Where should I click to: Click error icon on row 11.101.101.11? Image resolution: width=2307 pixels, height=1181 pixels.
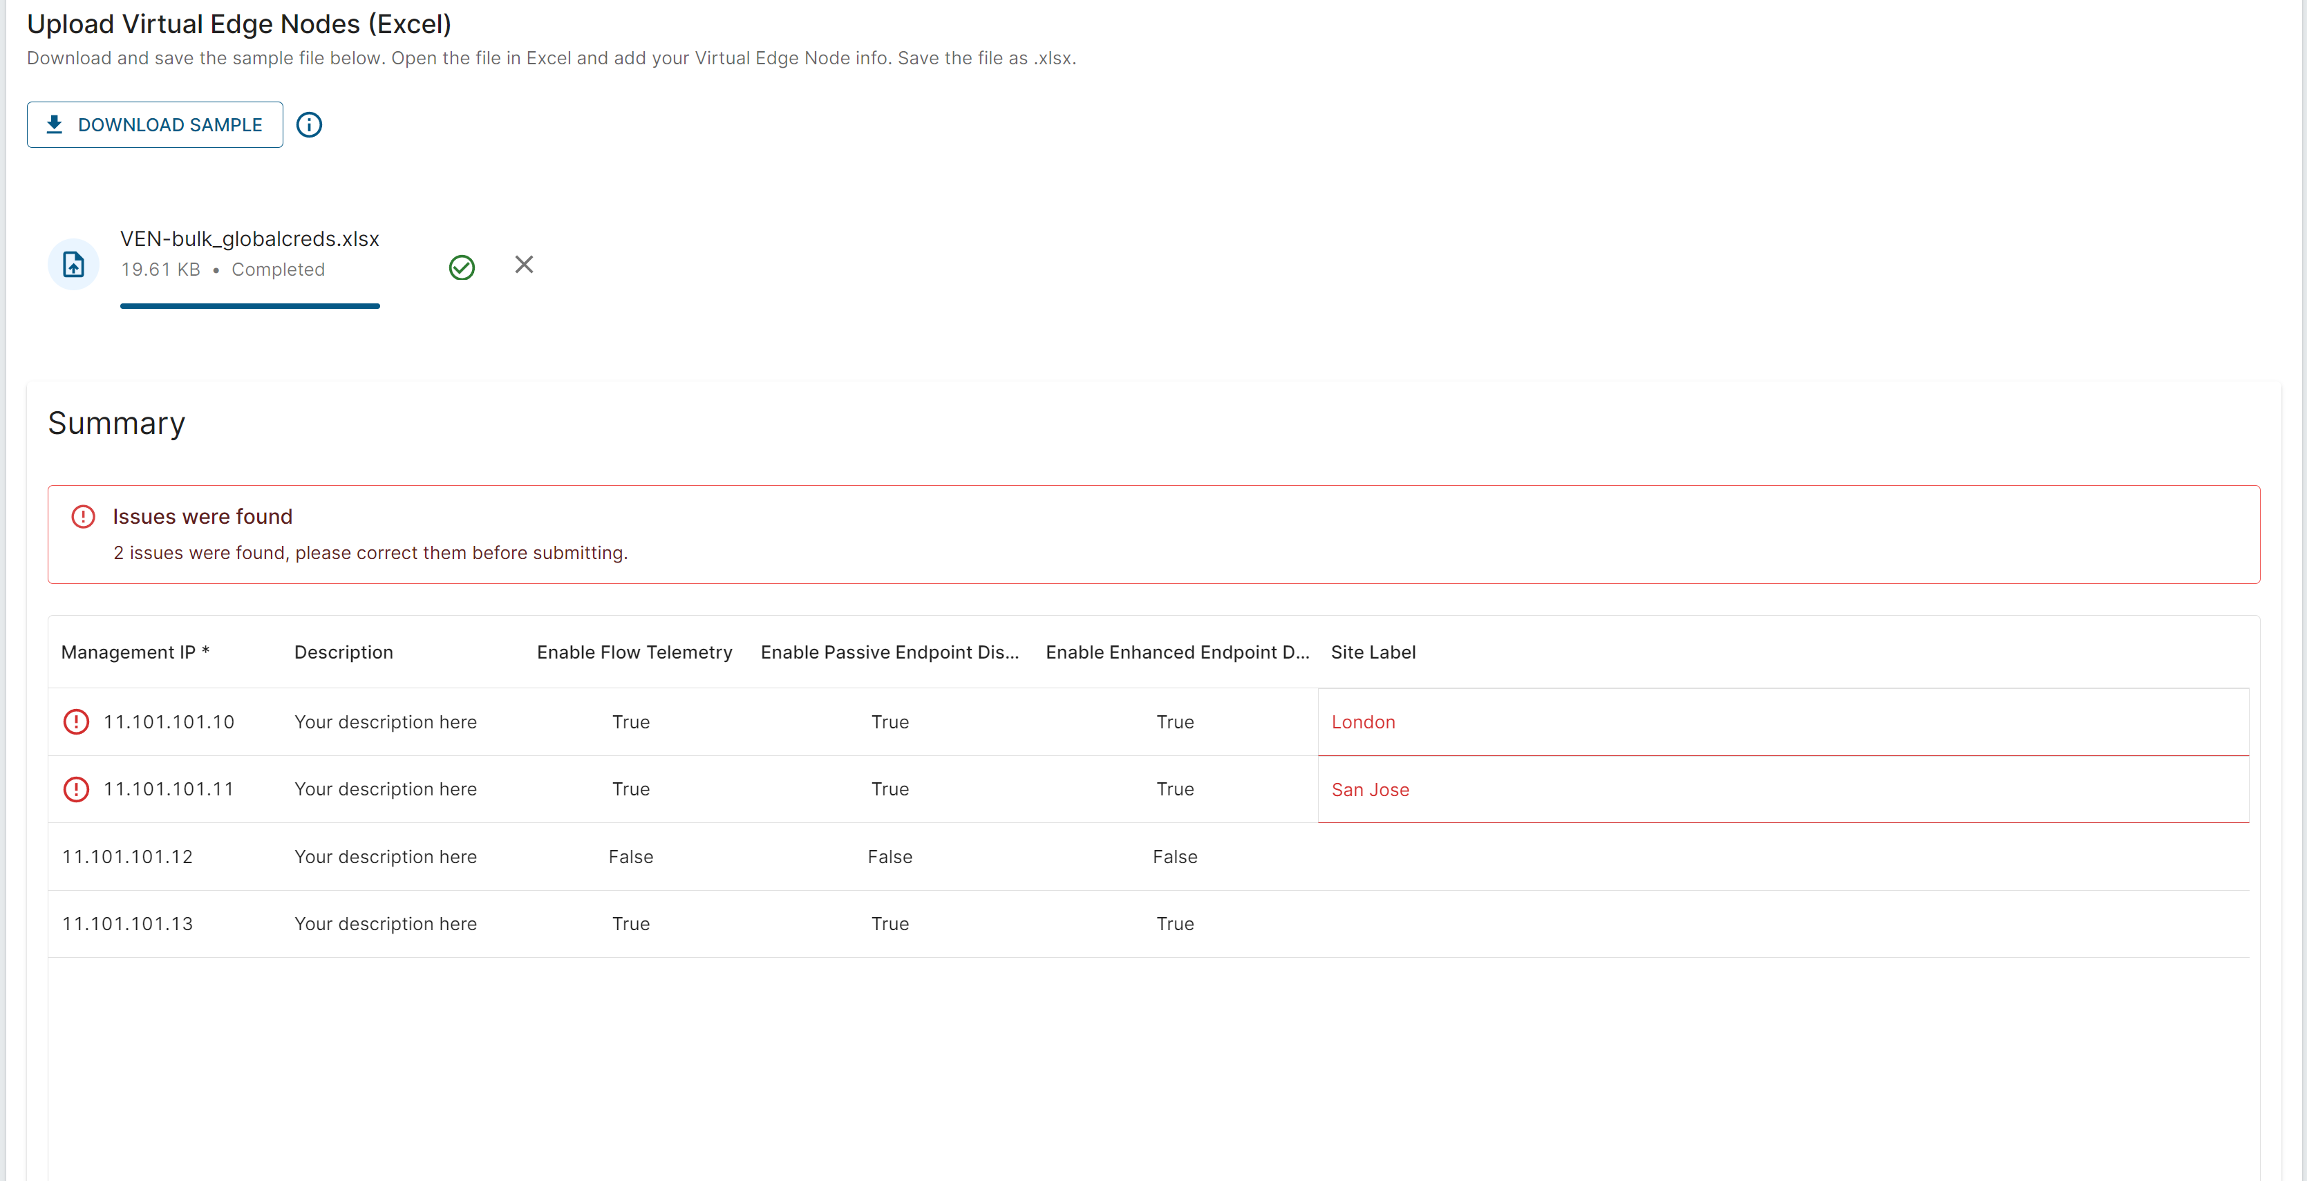(x=76, y=788)
